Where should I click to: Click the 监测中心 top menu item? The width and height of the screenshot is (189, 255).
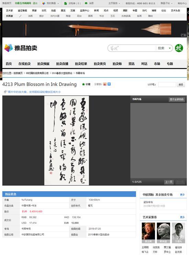coord(85,10)
